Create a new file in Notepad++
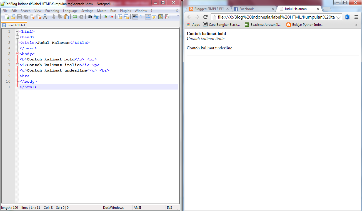The width and height of the screenshot is (362, 211). coord(7,17)
